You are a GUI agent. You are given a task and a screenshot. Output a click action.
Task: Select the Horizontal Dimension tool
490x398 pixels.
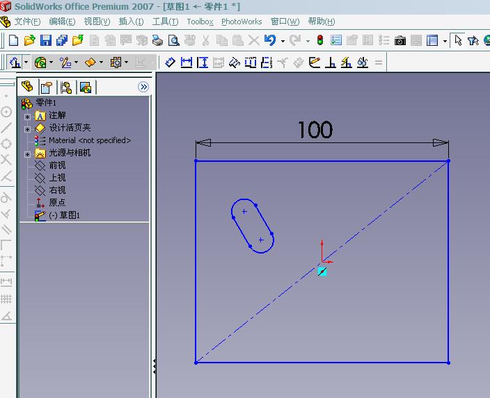[187, 63]
